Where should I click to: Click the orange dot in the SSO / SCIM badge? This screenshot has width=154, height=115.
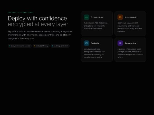click(34, 46)
